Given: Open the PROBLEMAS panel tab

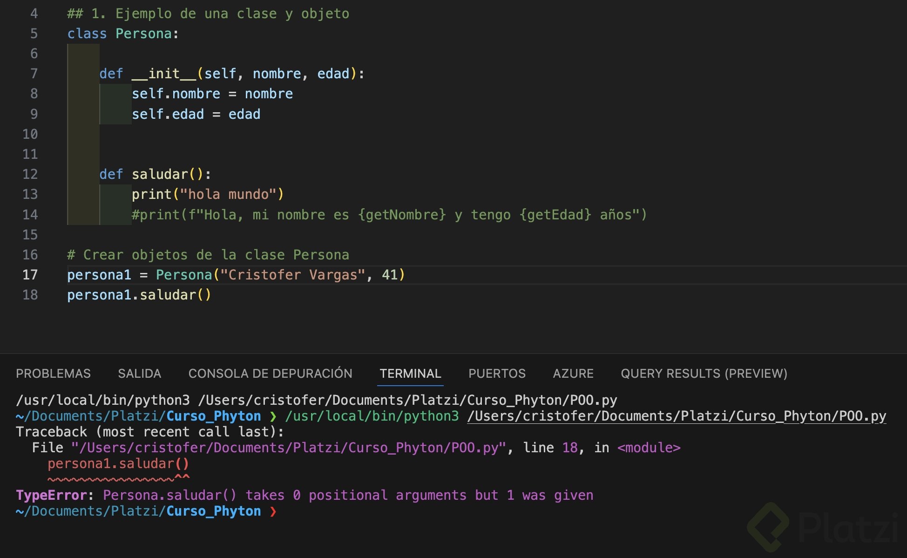Looking at the screenshot, I should [x=53, y=374].
